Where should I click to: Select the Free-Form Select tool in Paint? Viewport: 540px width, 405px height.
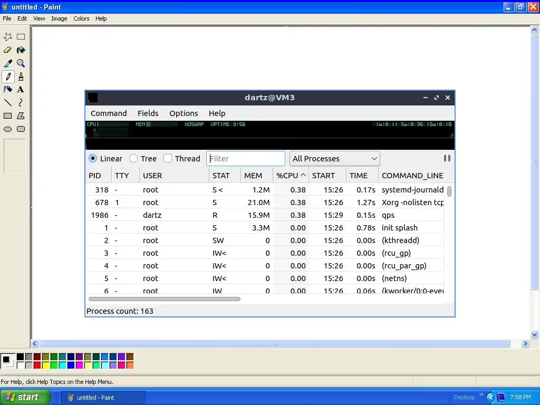click(x=8, y=36)
